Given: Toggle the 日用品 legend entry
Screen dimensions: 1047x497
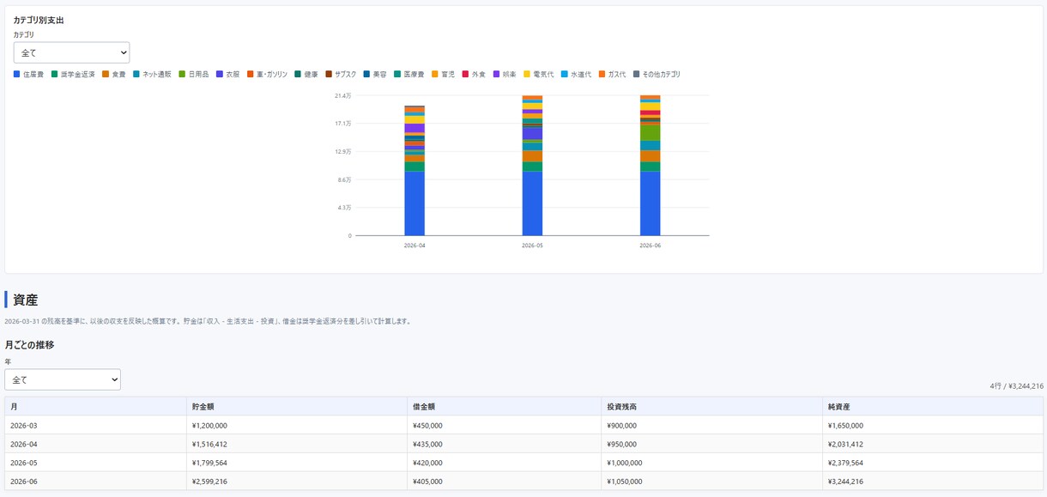Looking at the screenshot, I should (x=194, y=75).
